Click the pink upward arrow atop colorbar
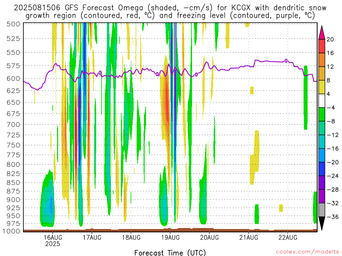This screenshot has width=342, height=256. tap(322, 33)
